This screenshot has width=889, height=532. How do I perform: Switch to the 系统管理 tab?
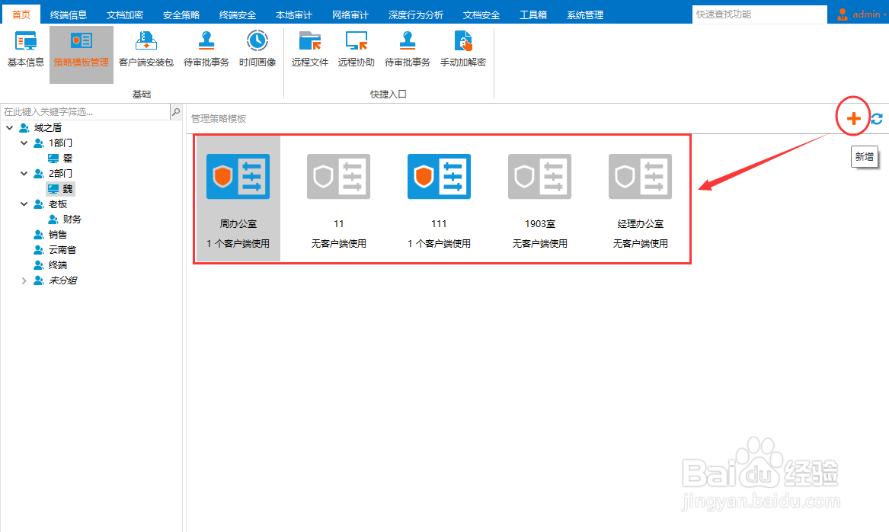(x=585, y=14)
